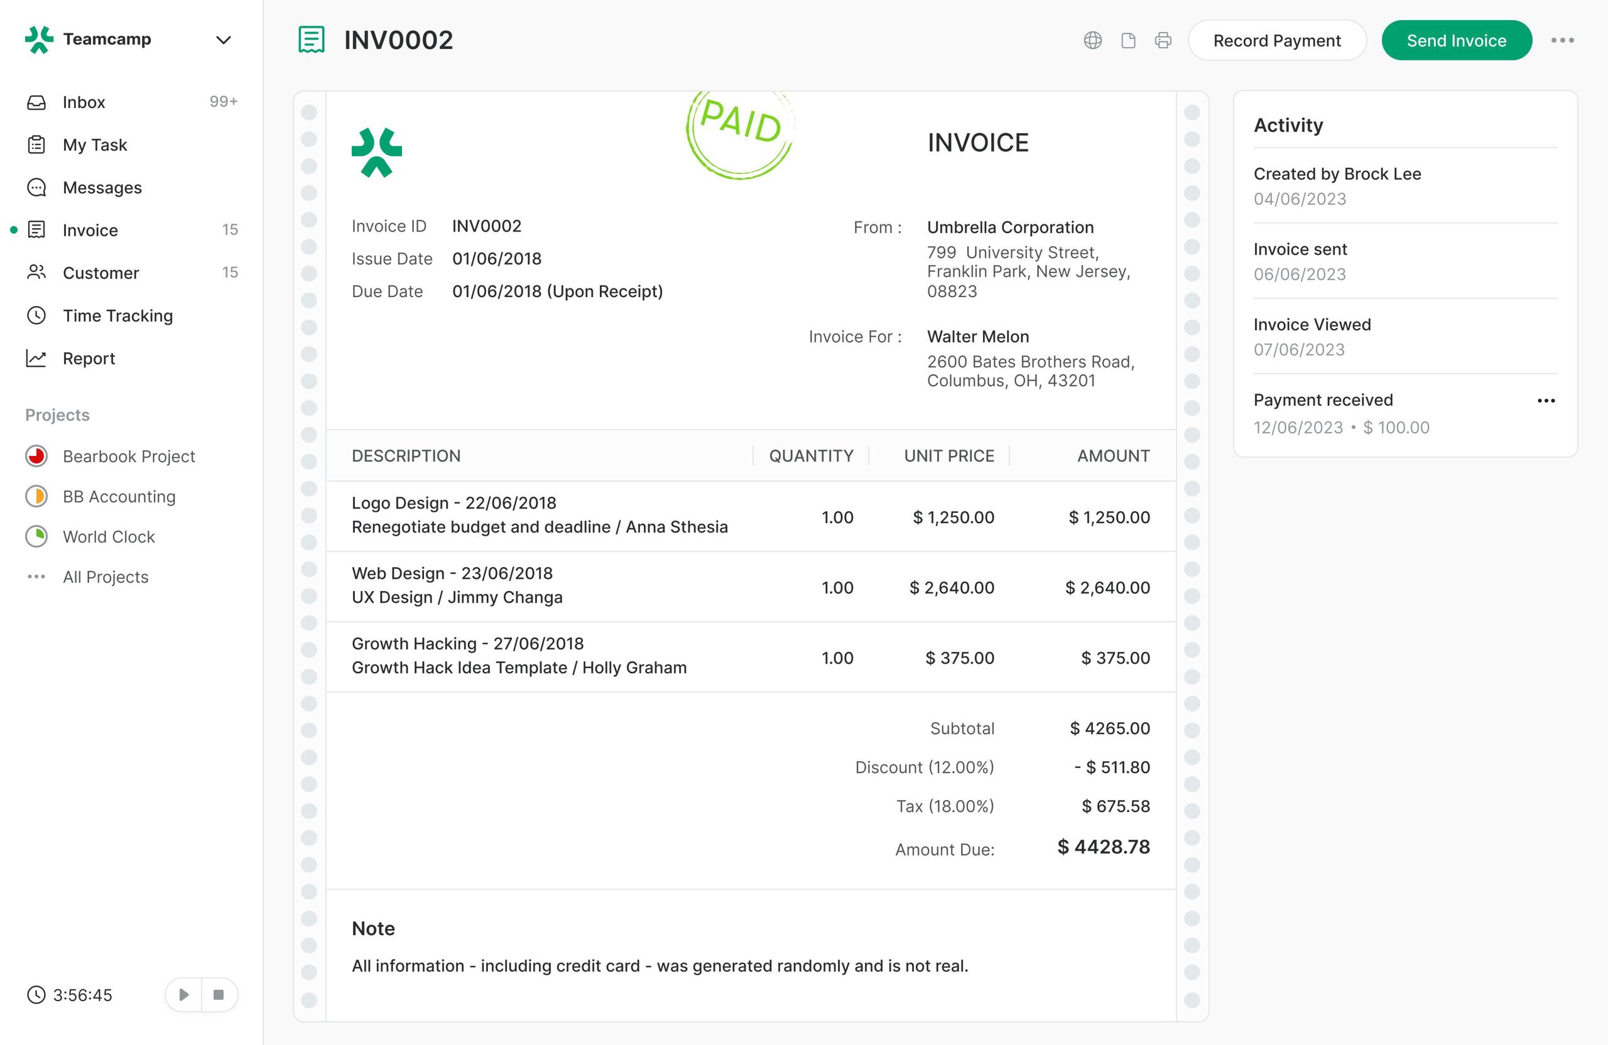Click the Bearbook Project red pie icon

pyautogui.click(x=36, y=456)
